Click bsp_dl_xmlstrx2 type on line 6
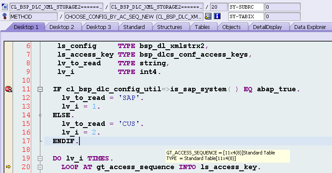Screen dimensions: 332x173 click(x=172, y=46)
